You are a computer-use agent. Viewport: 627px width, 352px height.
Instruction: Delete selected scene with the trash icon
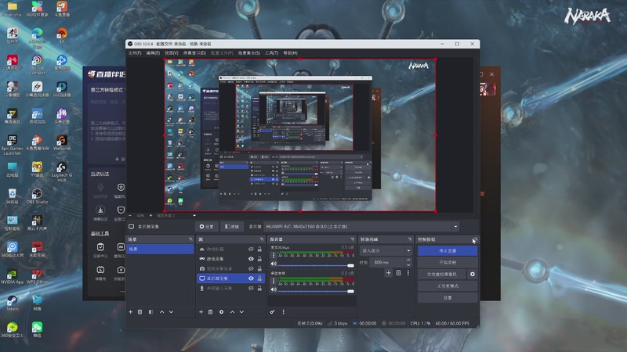tap(140, 311)
